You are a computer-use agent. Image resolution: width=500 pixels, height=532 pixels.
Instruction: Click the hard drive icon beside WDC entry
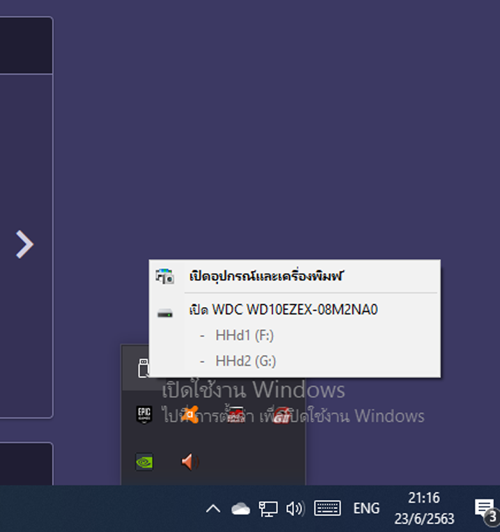(x=165, y=313)
